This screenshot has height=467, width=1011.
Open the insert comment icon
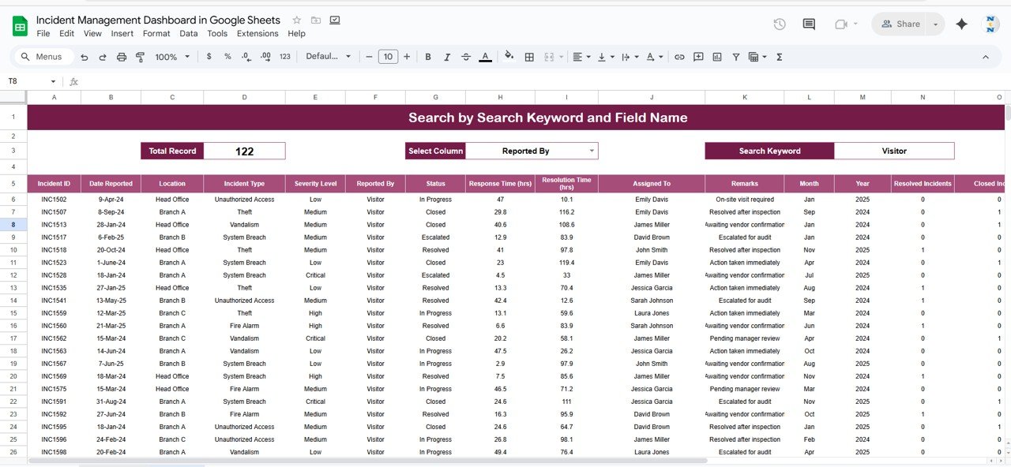click(x=698, y=57)
